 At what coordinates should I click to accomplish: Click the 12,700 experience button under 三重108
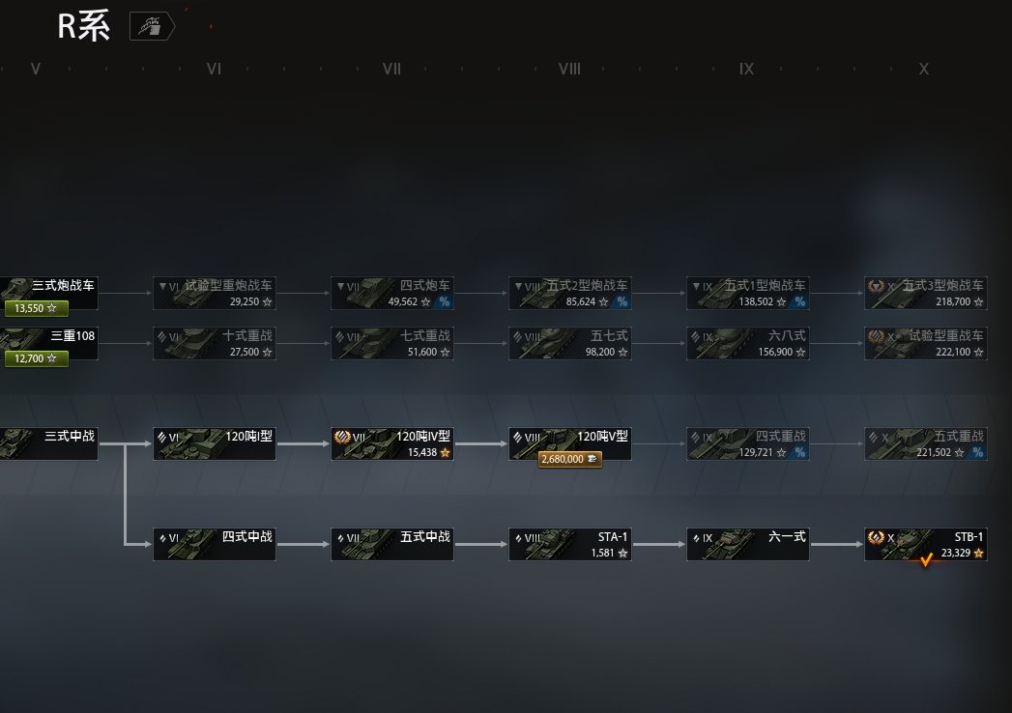tap(36, 358)
